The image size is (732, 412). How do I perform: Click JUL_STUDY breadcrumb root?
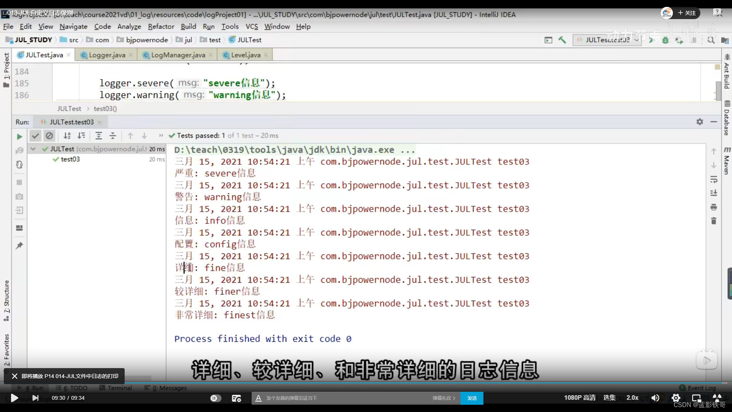[x=29, y=40]
